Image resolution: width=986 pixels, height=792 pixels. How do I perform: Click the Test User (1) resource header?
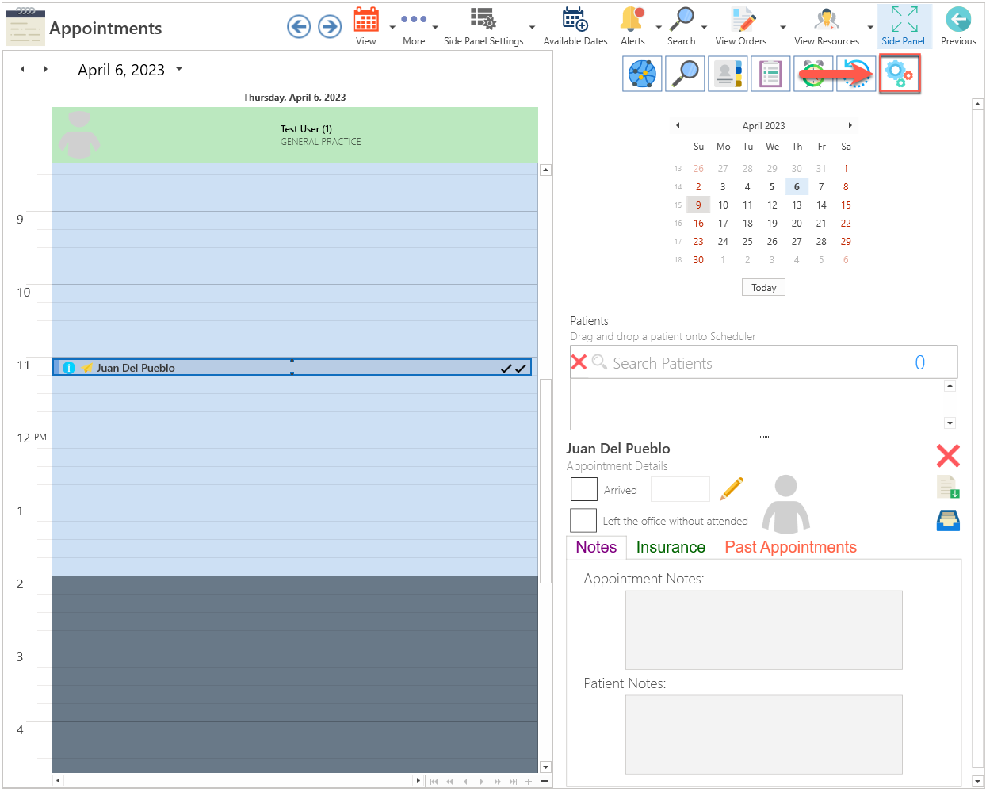pos(295,135)
